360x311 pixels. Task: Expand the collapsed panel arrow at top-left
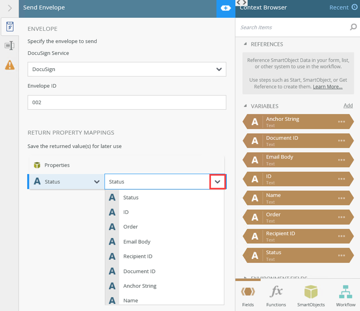[10, 8]
